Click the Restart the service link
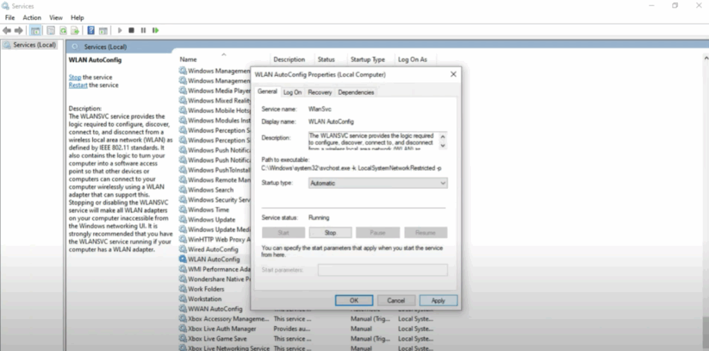 (78, 85)
